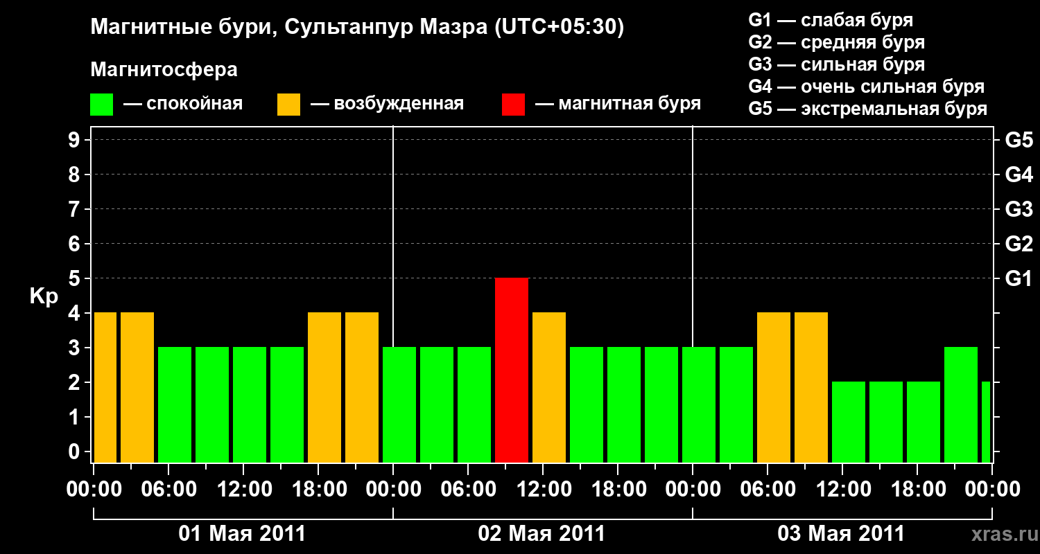This screenshot has width=1040, height=554.
Task: Click the right-axis 'G1' label
Action: (1019, 278)
